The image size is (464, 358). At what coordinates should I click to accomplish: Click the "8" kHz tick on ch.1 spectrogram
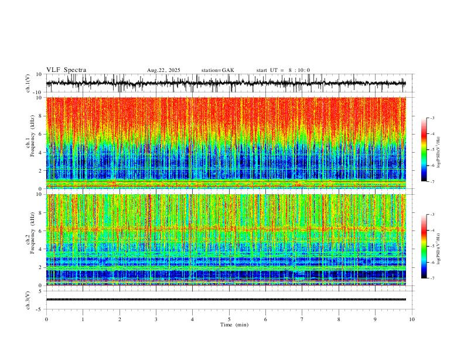40,116
